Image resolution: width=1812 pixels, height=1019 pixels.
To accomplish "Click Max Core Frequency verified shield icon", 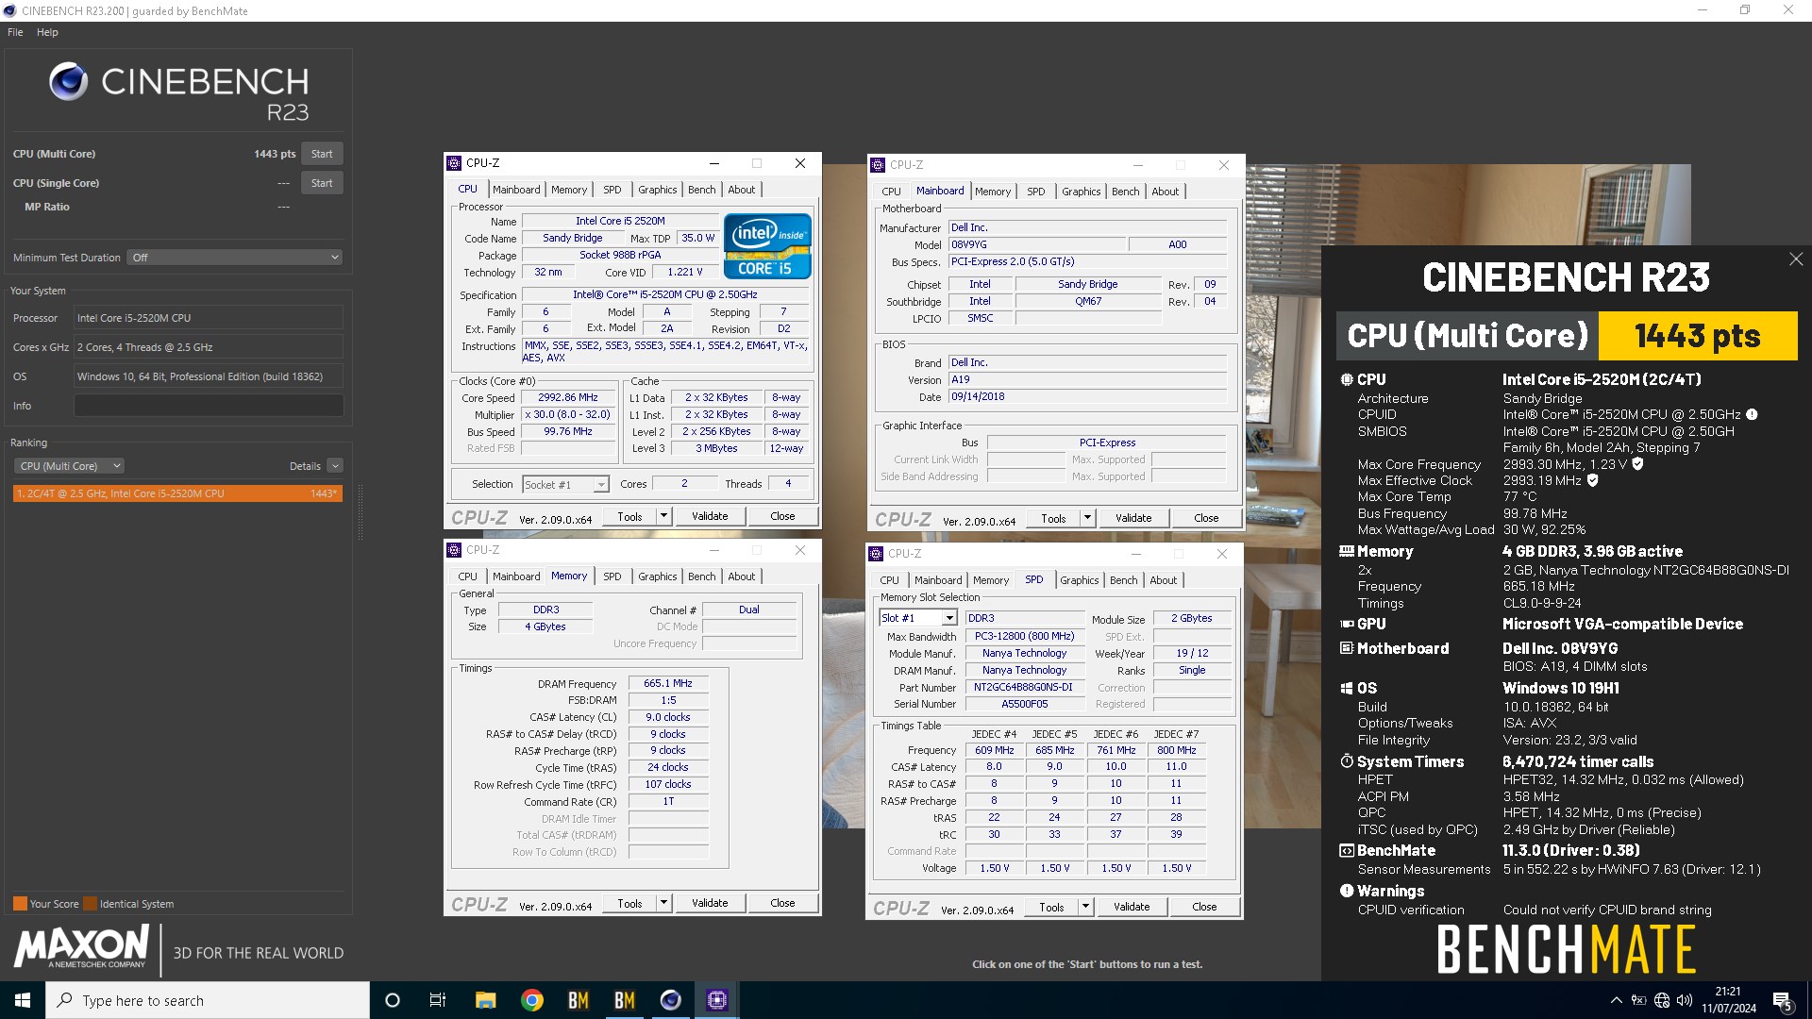I will tap(1637, 464).
